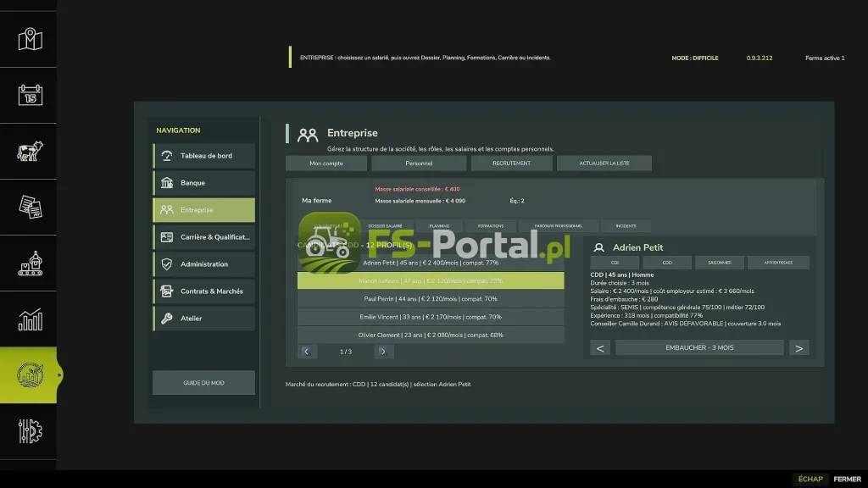
Task: Switch to the Personnel tab
Action: click(419, 164)
